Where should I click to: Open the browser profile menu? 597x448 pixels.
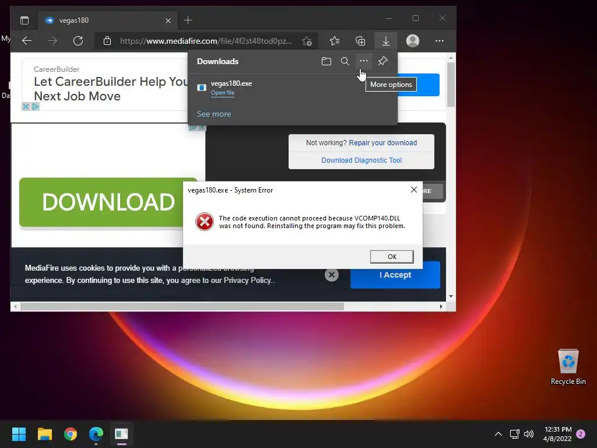pyautogui.click(x=413, y=41)
